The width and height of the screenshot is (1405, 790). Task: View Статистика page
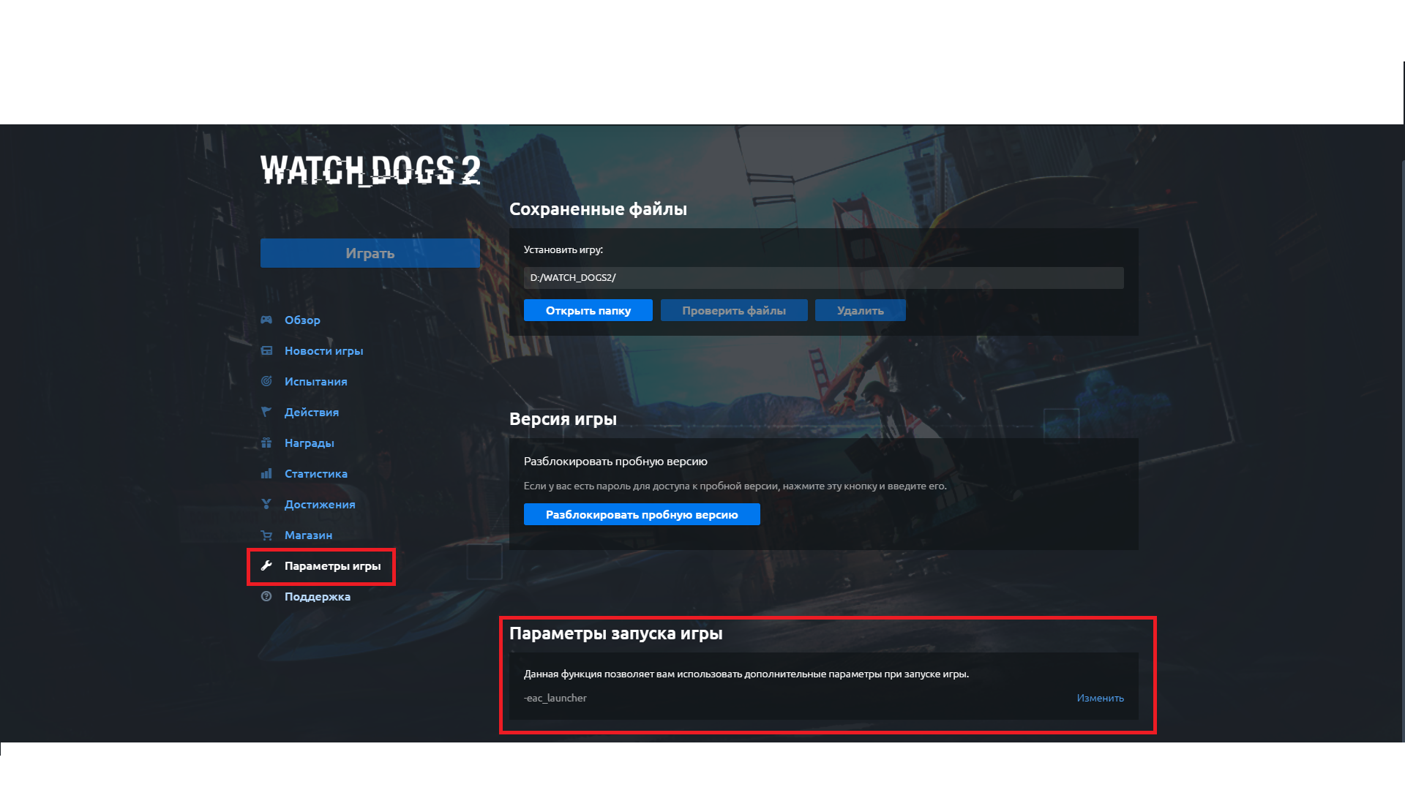pyautogui.click(x=315, y=473)
